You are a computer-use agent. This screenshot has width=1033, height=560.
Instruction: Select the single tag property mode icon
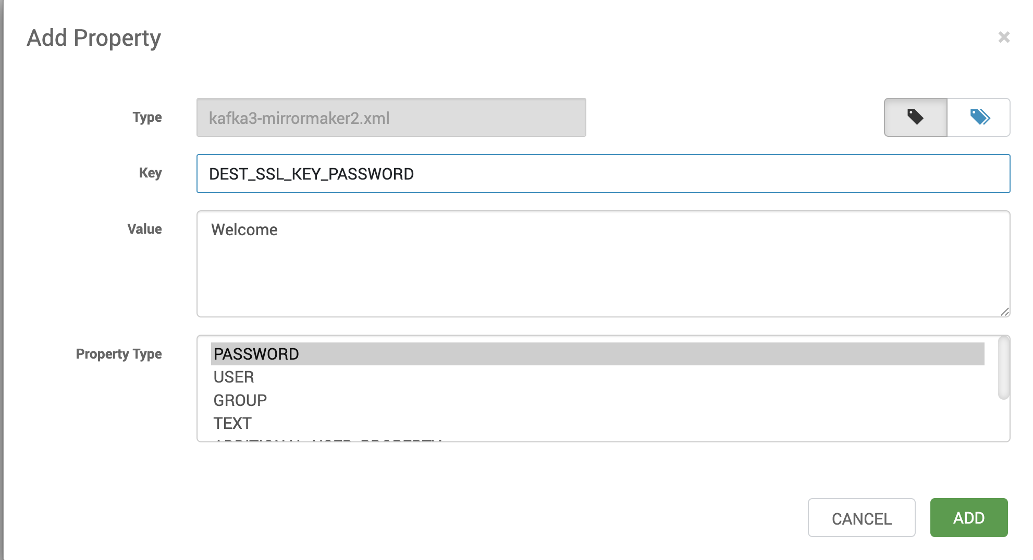tap(915, 117)
